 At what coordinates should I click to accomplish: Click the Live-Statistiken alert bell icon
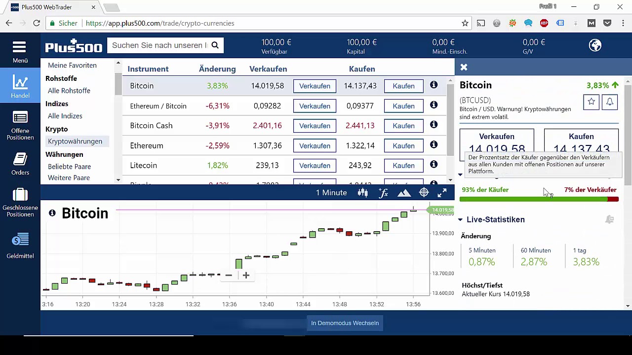coord(610,219)
